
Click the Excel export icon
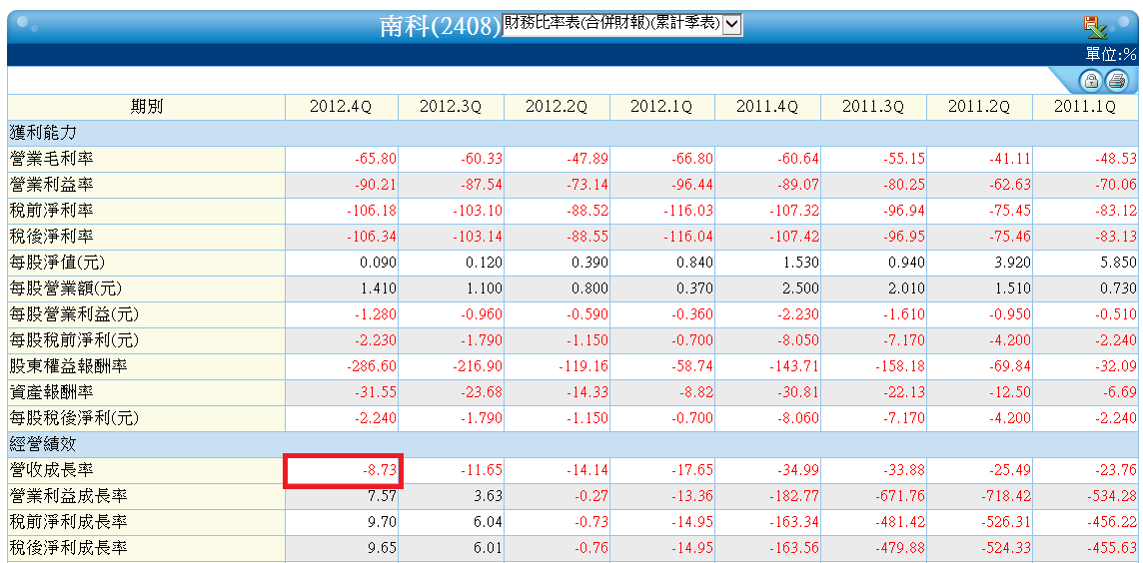pyautogui.click(x=1095, y=27)
